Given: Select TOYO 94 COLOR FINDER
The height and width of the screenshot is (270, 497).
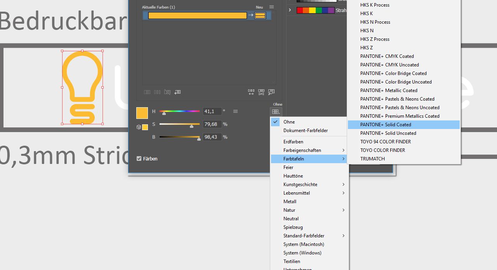Looking at the screenshot, I should (404, 142).
